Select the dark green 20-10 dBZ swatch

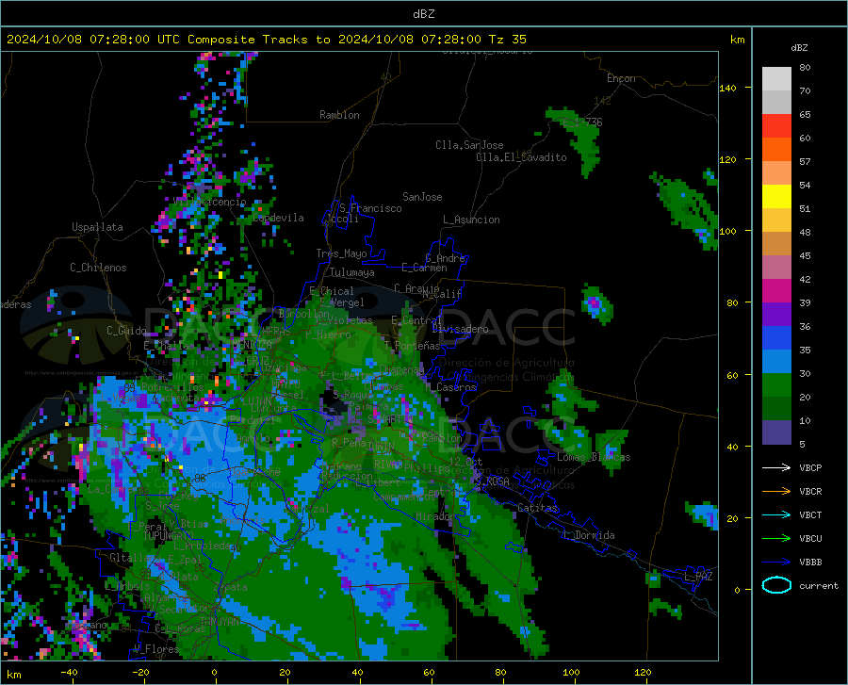pos(776,409)
